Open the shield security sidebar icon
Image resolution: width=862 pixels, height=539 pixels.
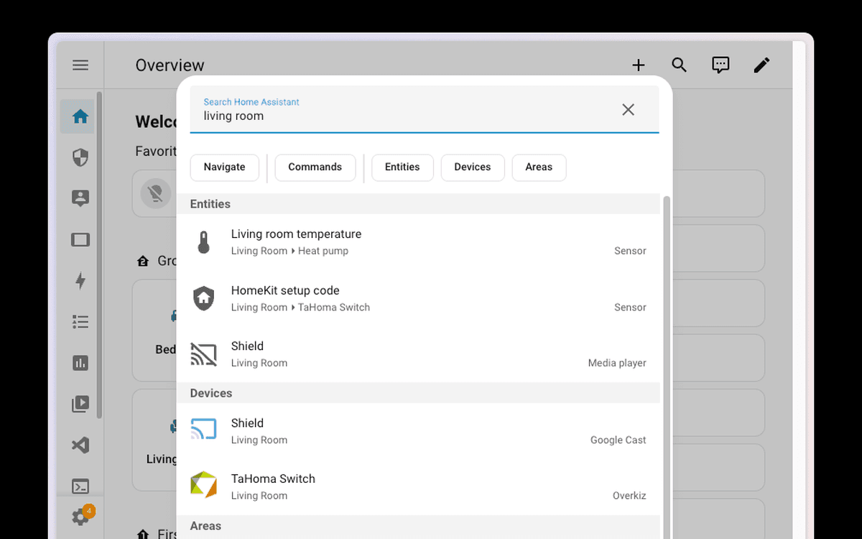coord(80,157)
